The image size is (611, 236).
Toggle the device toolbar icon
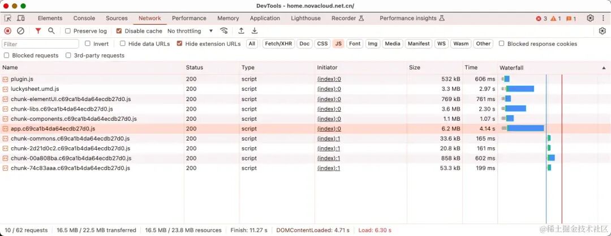pos(21,18)
